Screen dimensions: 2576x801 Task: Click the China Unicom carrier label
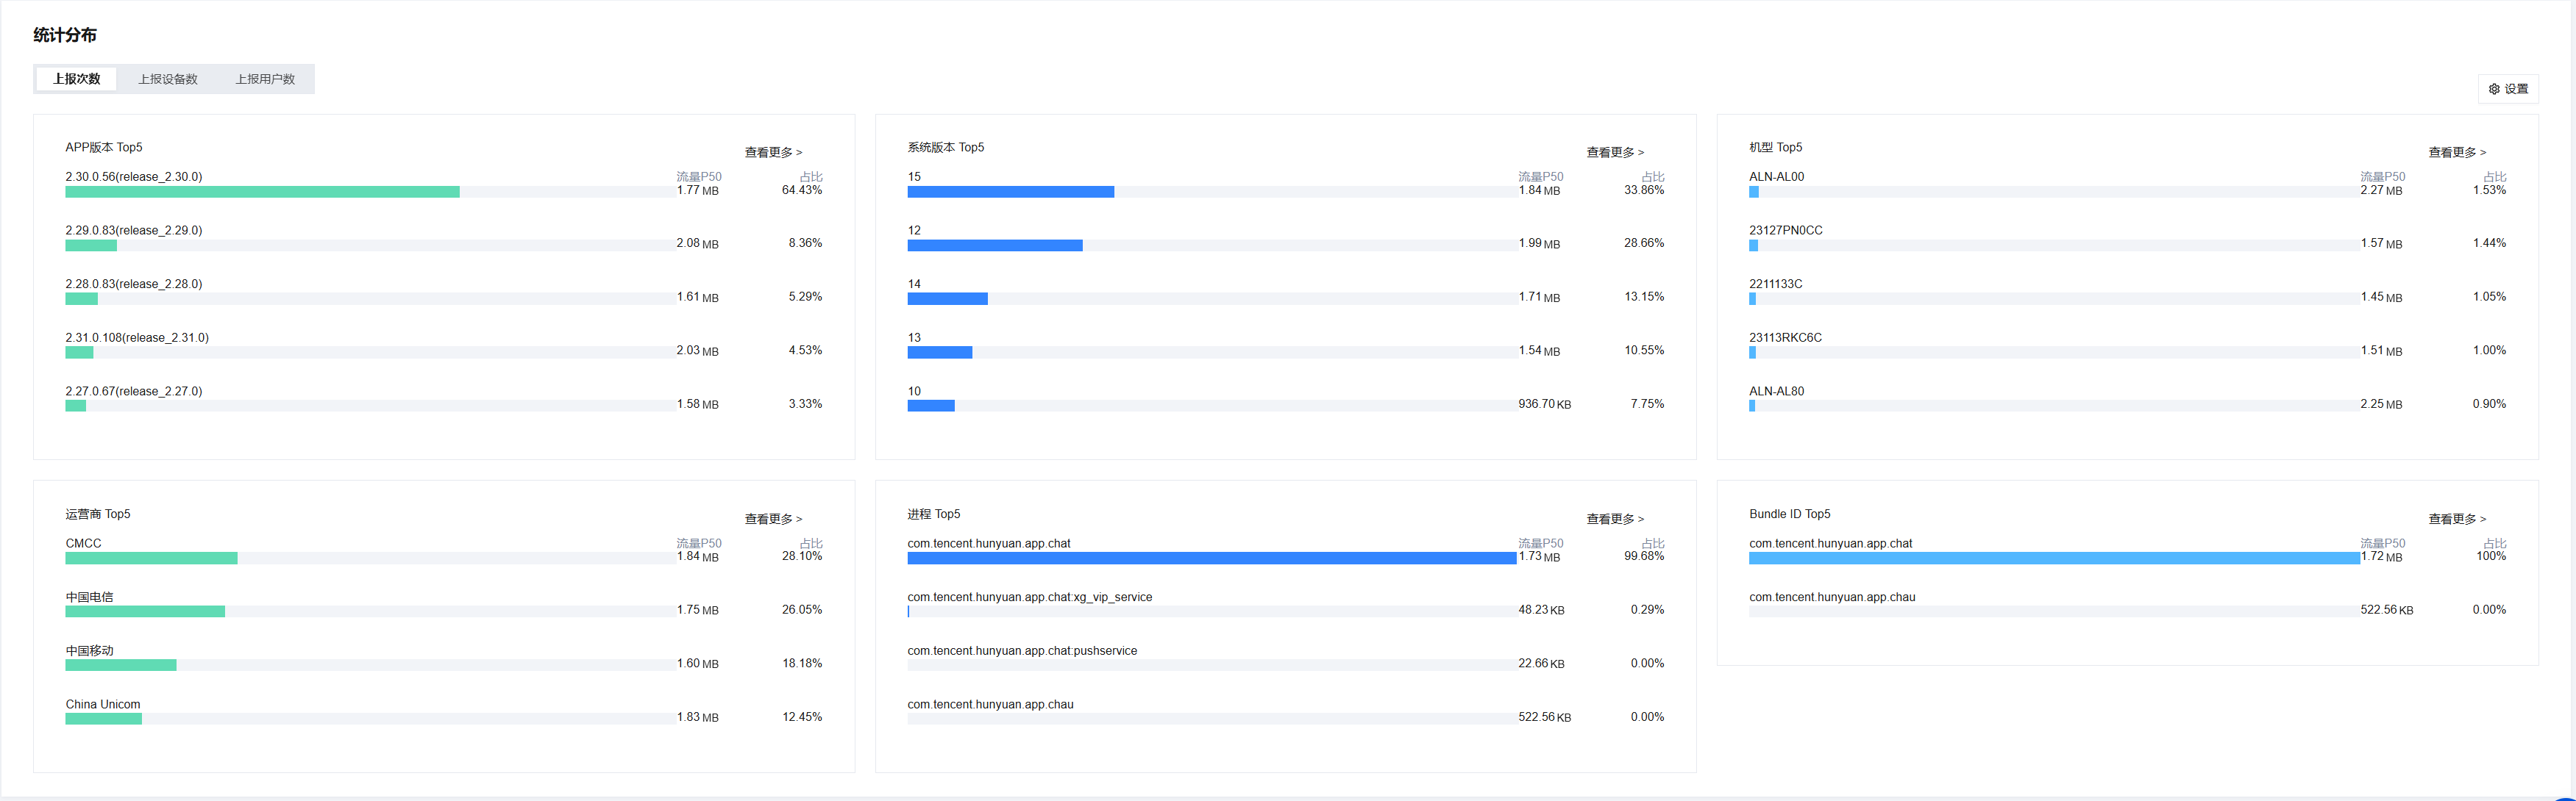[103, 704]
